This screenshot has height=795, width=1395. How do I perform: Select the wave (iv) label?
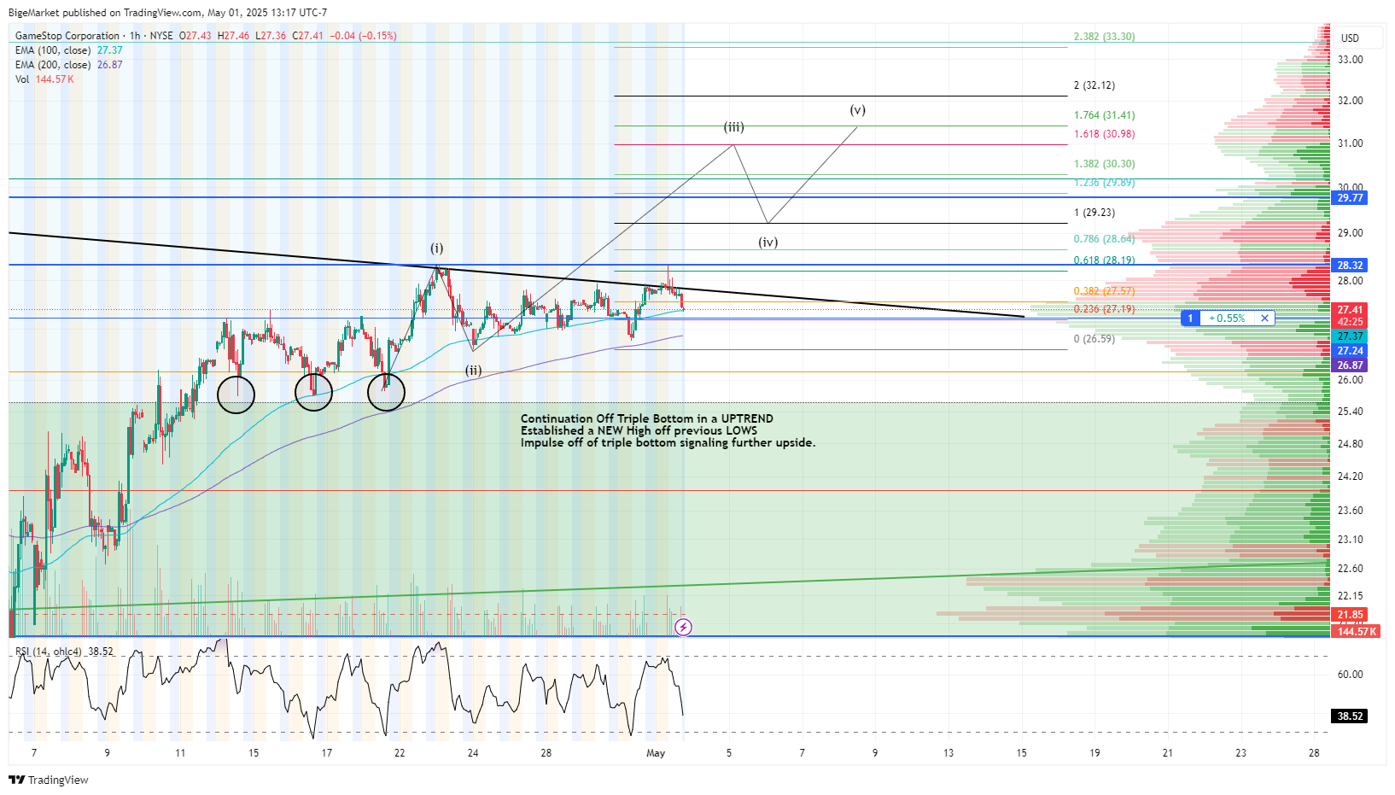[768, 243]
